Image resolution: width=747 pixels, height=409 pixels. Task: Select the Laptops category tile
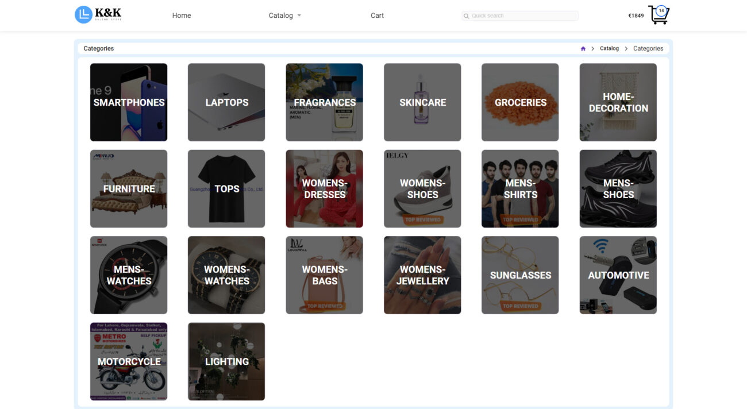click(x=226, y=102)
